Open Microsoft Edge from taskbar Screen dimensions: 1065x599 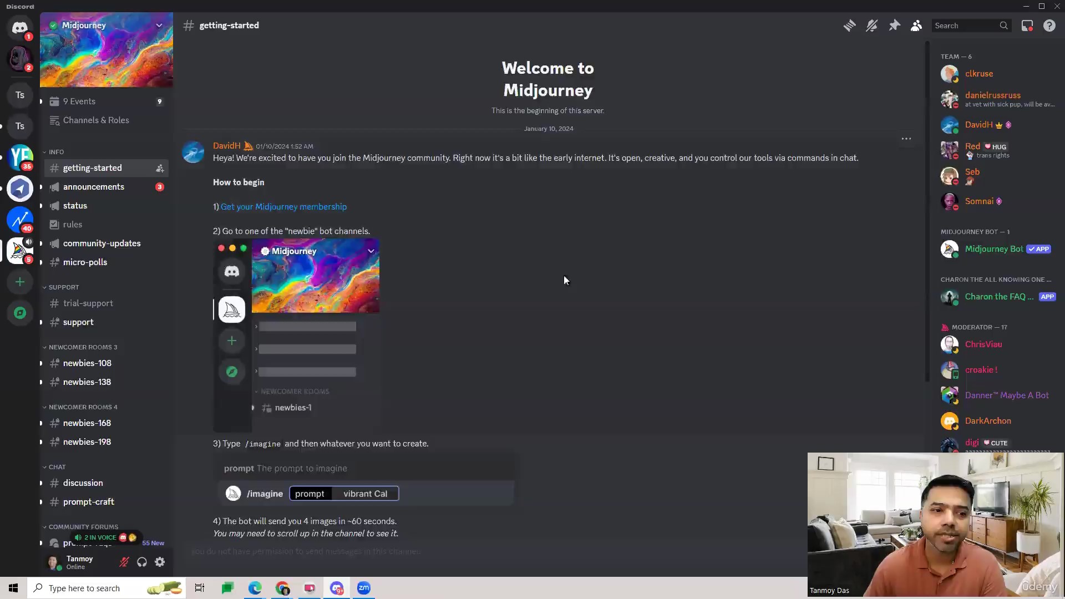255,588
